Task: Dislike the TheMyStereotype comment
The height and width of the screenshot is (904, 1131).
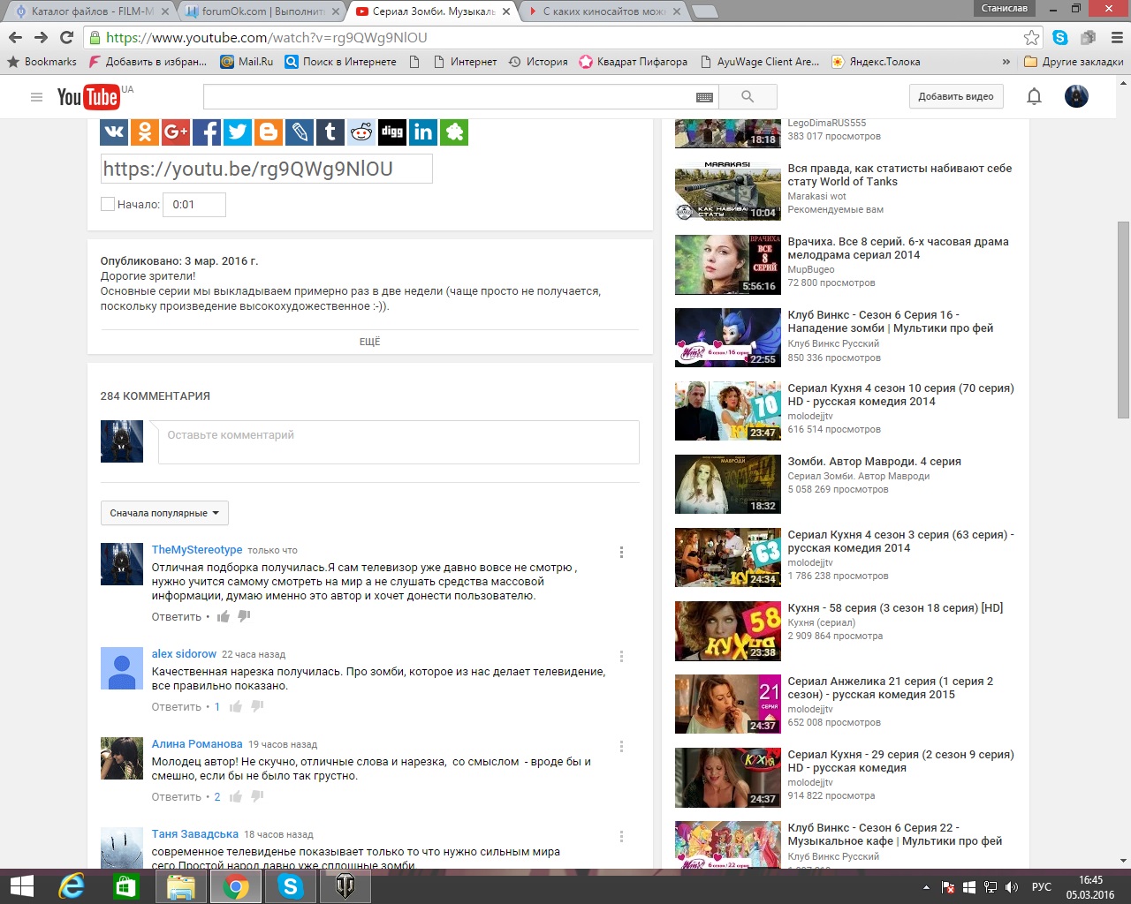Action: pos(245,616)
